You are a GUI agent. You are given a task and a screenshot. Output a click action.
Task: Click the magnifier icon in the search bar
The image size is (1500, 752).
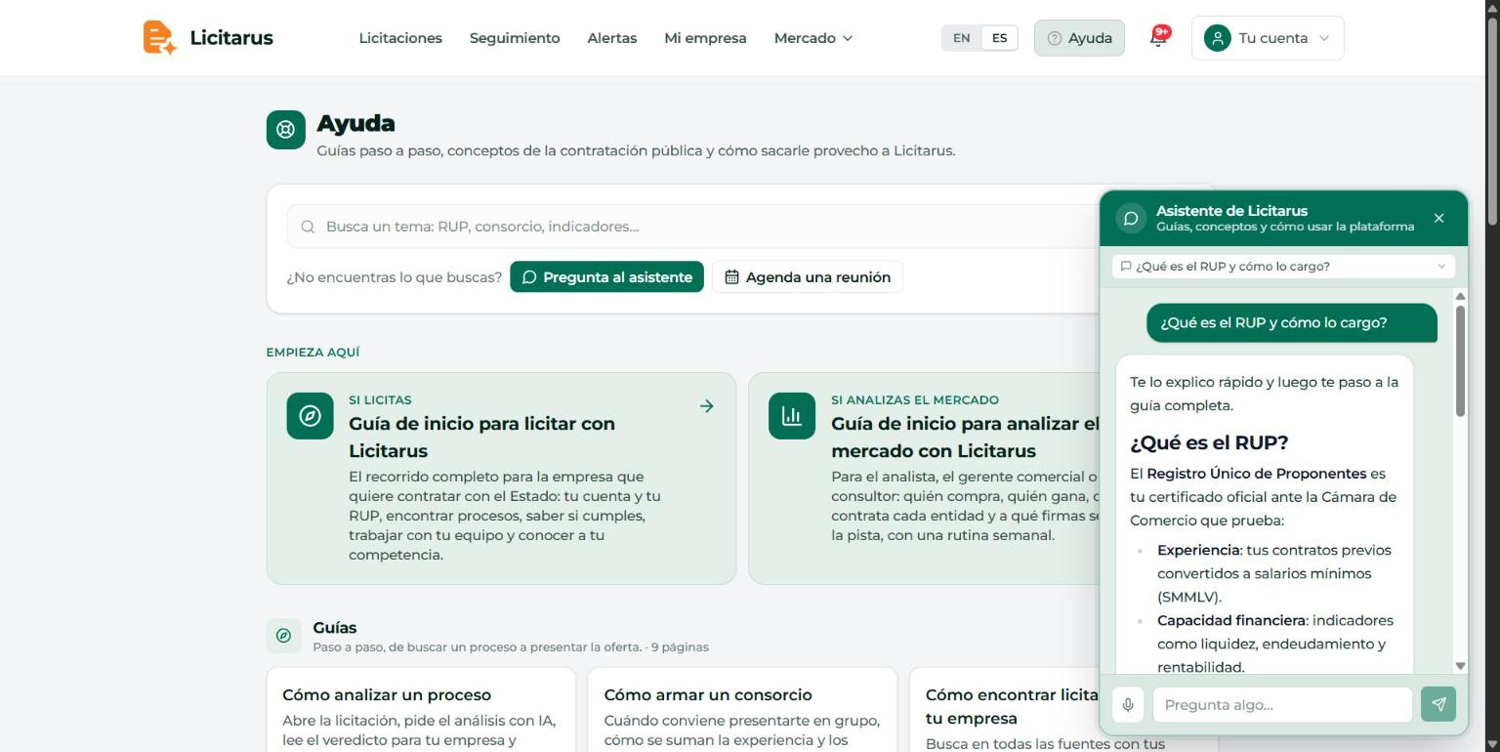(308, 227)
